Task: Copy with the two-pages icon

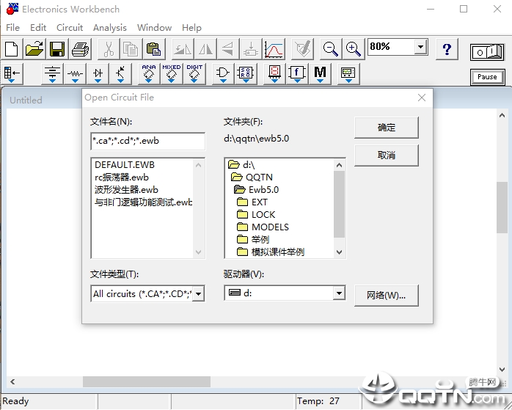Action: (x=131, y=49)
